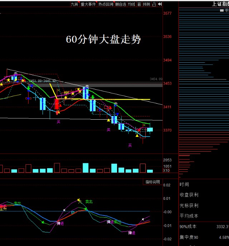Click the arrow-to-bar icon beside the lock

(x=160, y=4)
